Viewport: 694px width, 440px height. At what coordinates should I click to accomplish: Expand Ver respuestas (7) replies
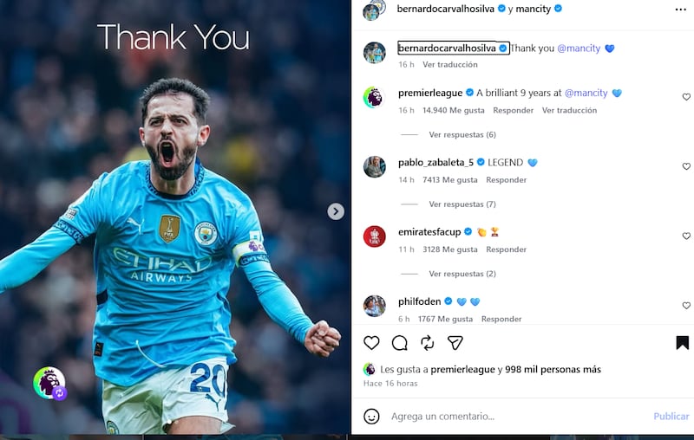(x=462, y=204)
